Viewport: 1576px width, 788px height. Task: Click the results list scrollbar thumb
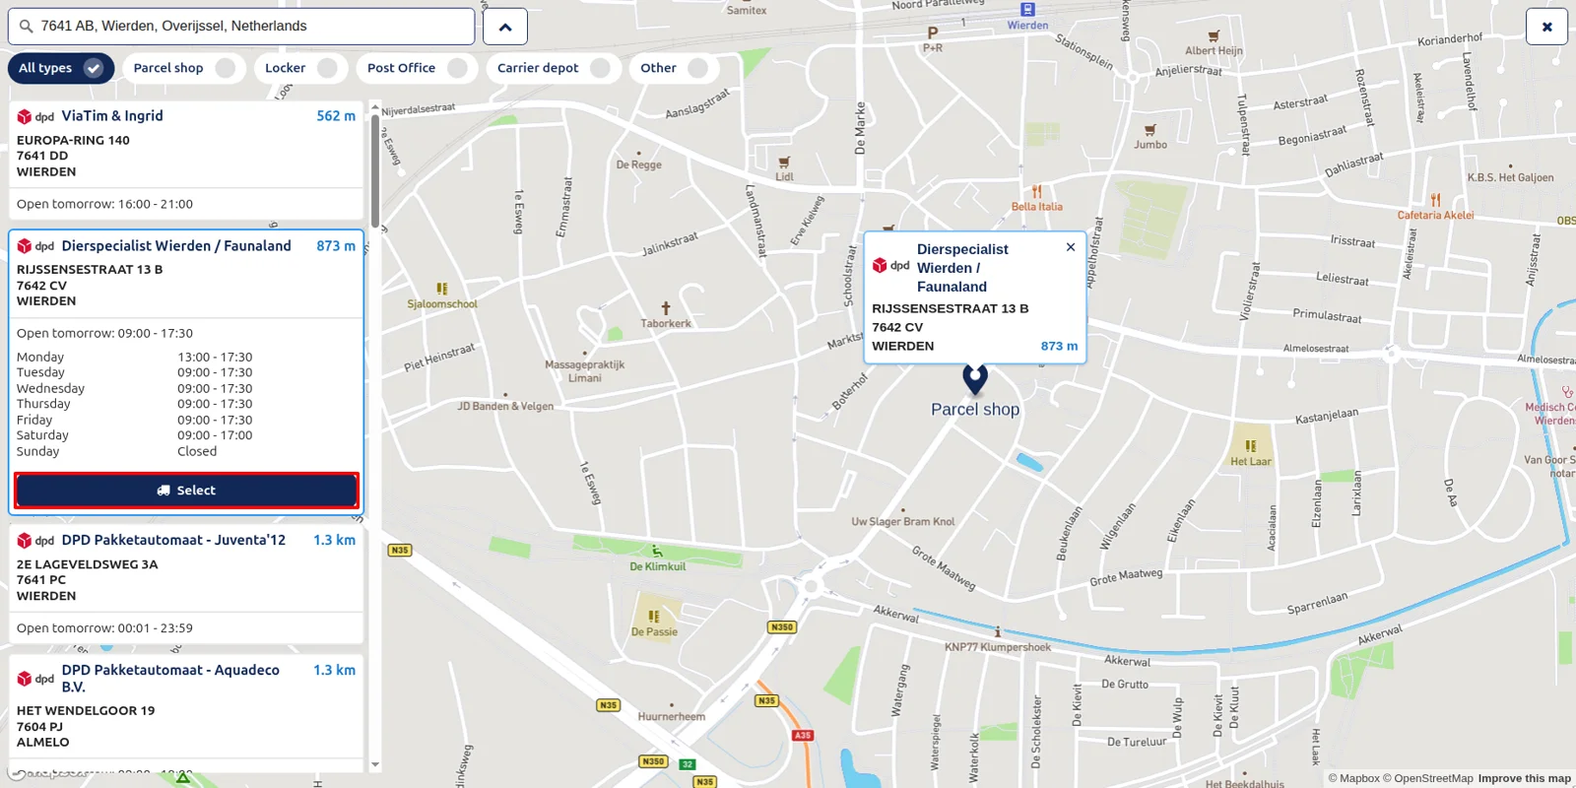pos(375,170)
